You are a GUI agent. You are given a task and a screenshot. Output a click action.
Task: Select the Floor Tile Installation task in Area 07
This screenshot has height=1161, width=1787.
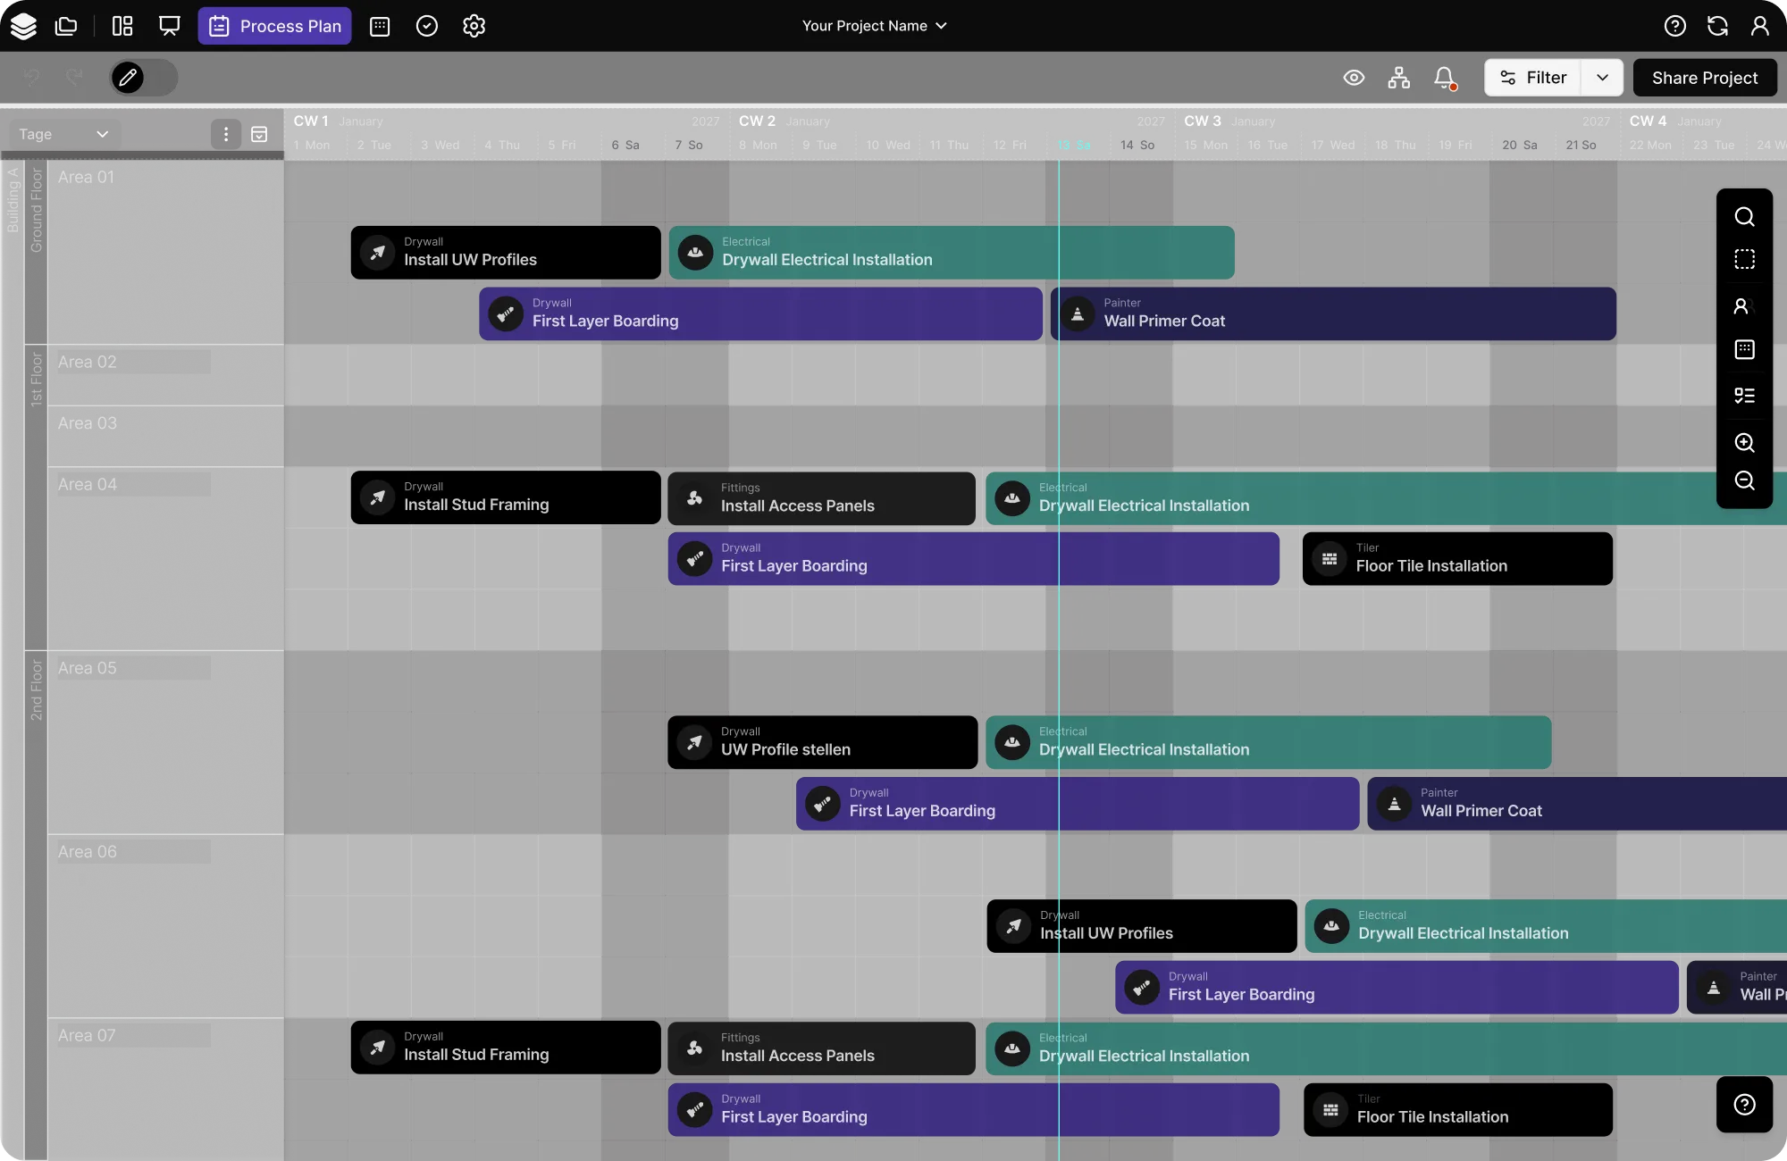[x=1456, y=1109]
